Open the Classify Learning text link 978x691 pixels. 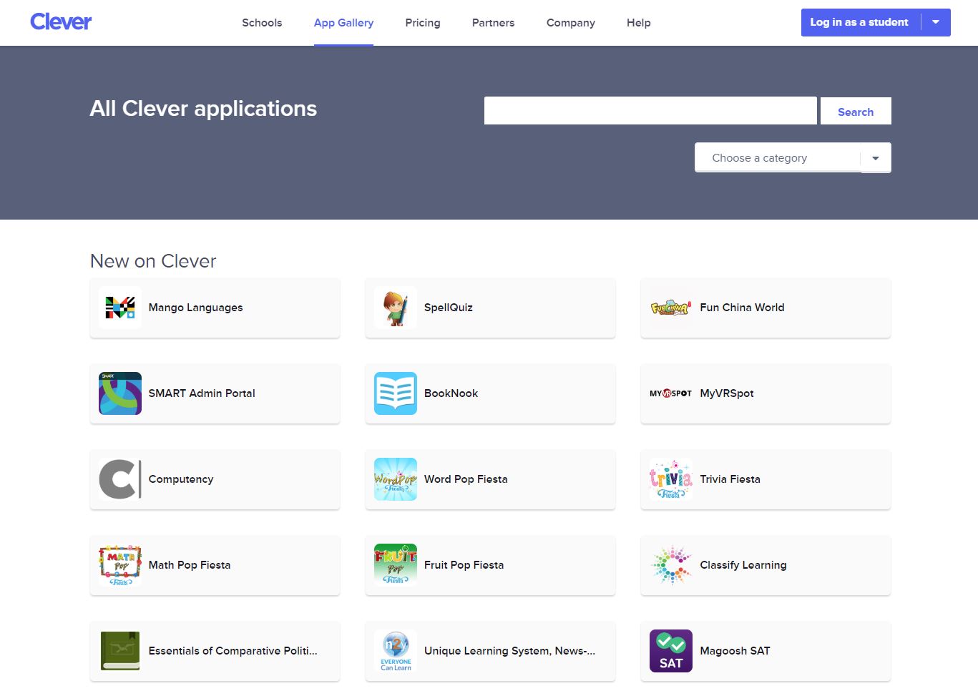743,565
